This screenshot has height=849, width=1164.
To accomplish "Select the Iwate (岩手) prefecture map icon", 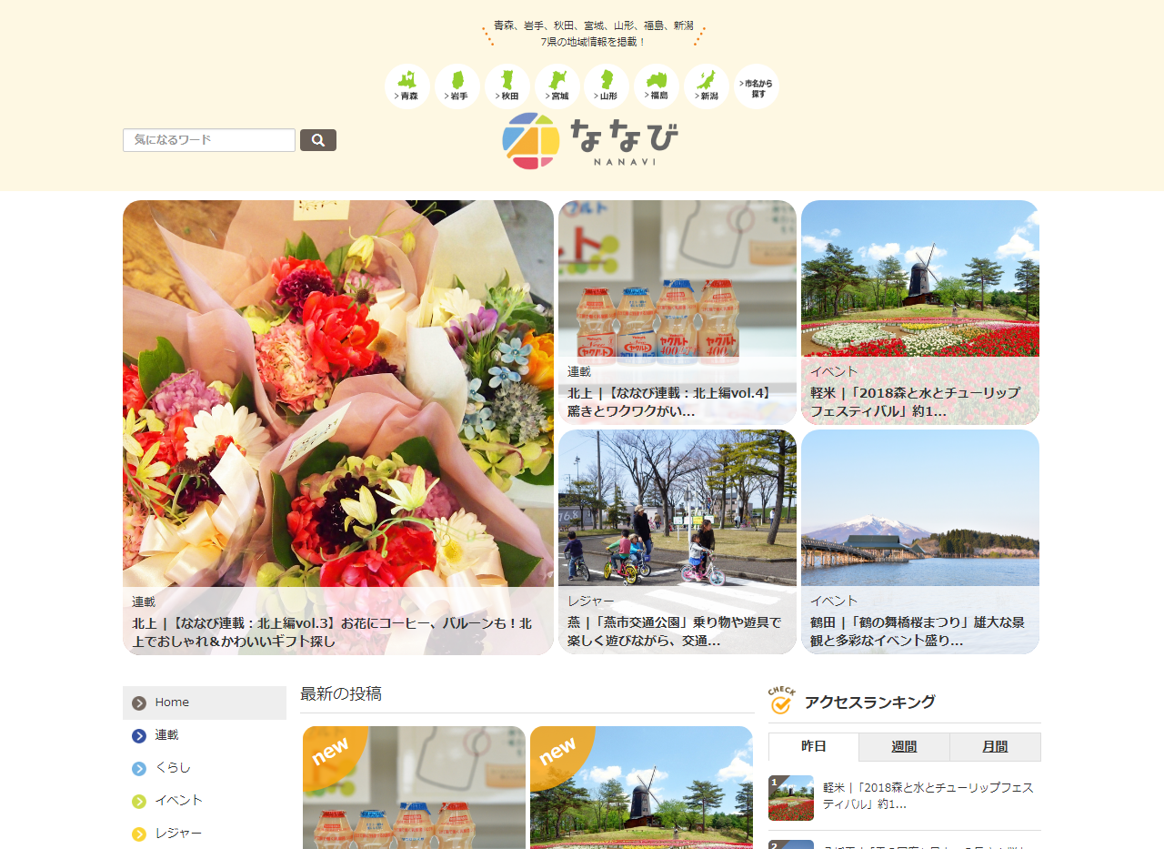I will (457, 86).
